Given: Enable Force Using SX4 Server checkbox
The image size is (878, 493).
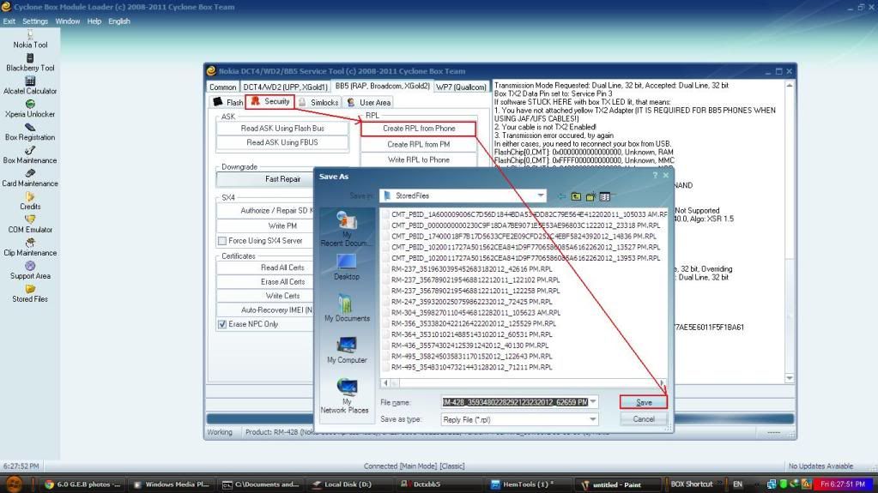Looking at the screenshot, I should click(223, 241).
